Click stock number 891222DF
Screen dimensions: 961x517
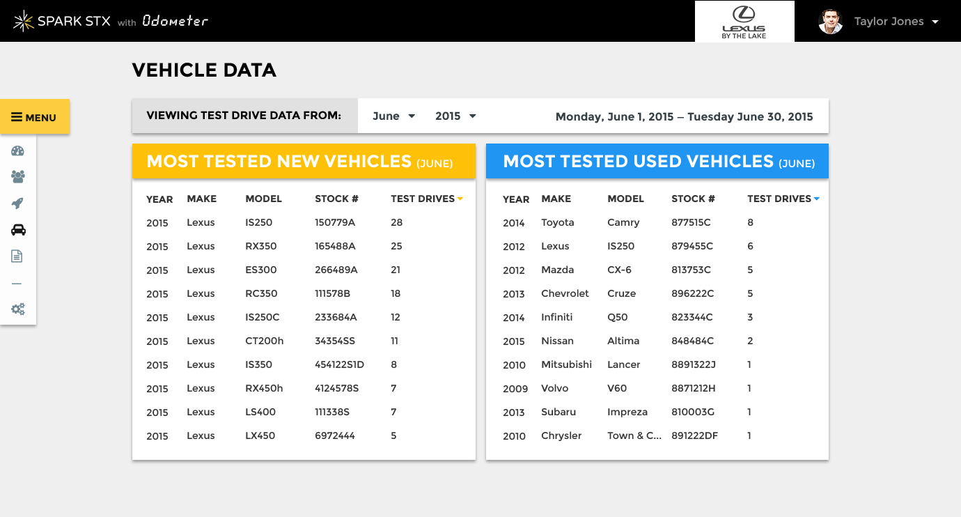(x=695, y=435)
